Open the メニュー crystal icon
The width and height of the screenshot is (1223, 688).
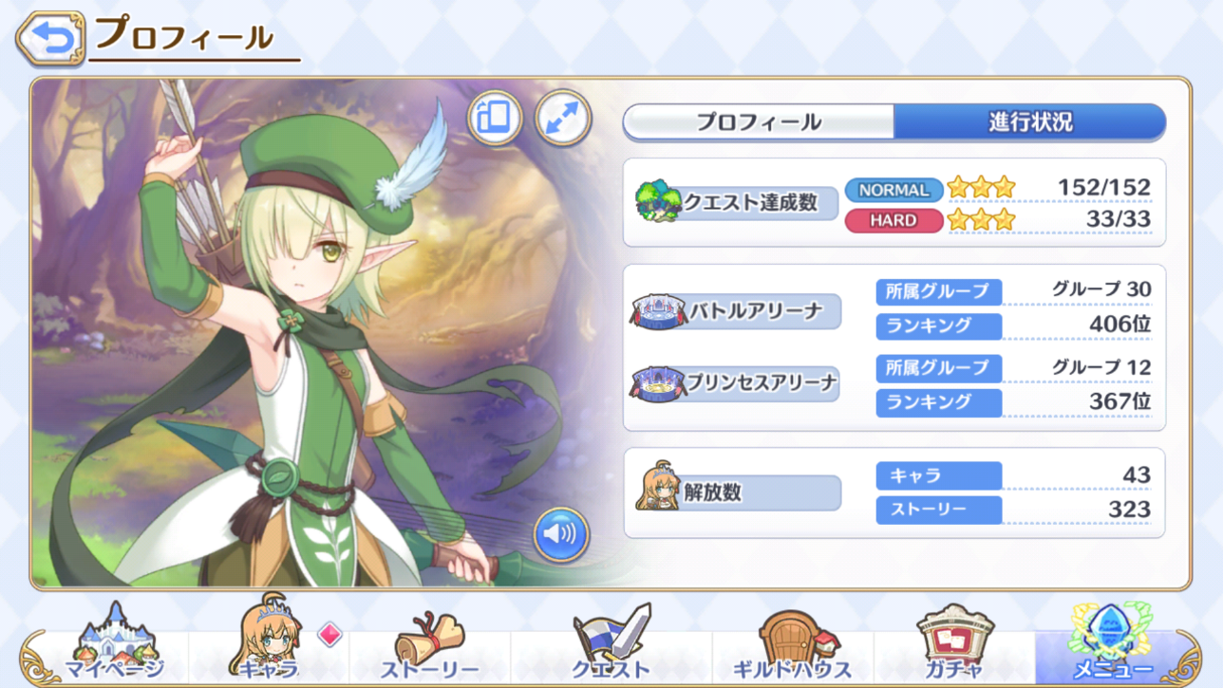click(1112, 642)
